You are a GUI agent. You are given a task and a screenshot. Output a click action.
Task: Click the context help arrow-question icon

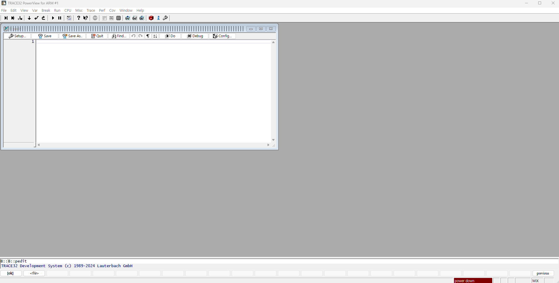click(86, 18)
